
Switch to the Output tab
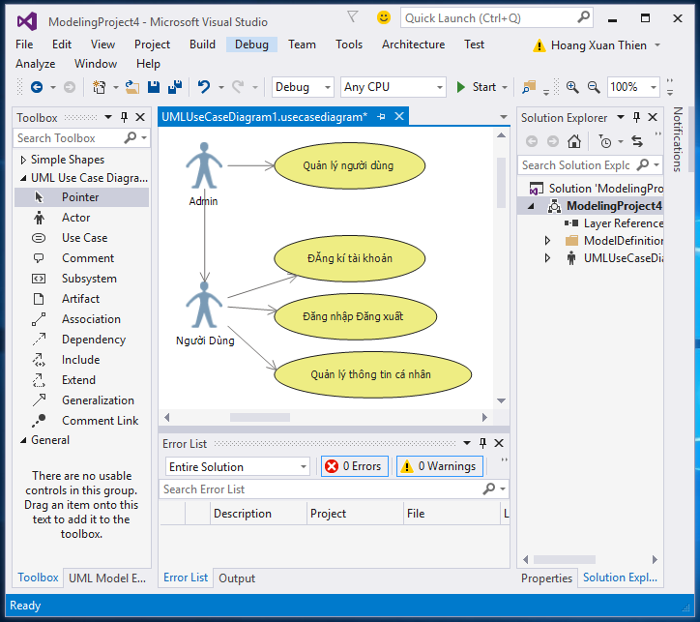tap(237, 578)
